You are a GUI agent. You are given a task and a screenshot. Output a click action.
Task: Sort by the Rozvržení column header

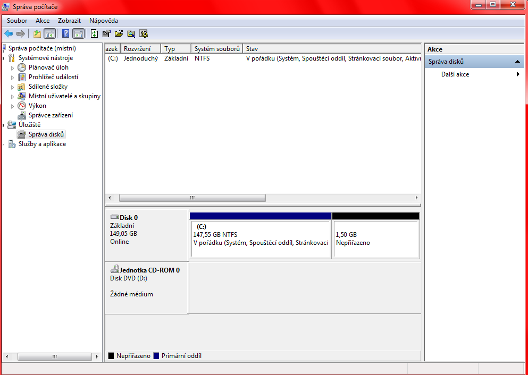(141, 49)
